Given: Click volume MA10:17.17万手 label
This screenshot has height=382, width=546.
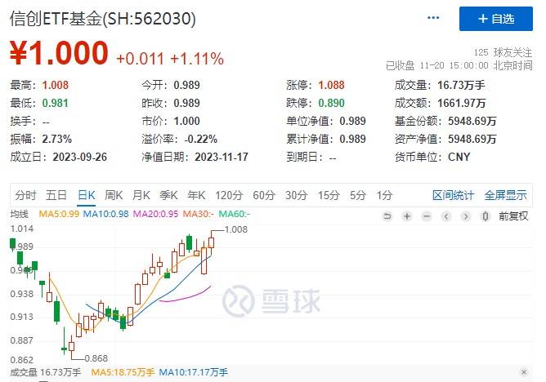Looking at the screenshot, I should (x=193, y=372).
